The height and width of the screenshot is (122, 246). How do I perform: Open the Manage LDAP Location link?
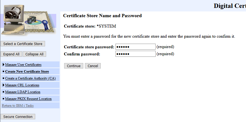click(x=23, y=92)
